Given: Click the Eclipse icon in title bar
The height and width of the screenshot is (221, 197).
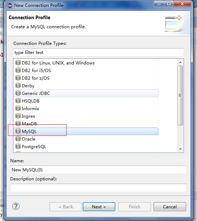Looking at the screenshot, I should (x=10, y=5).
